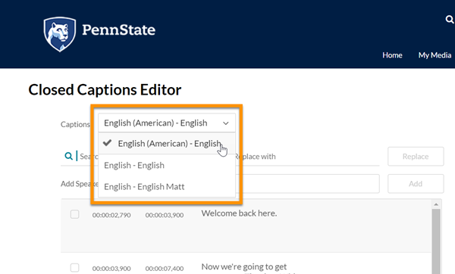Click the Replace button

[416, 157]
